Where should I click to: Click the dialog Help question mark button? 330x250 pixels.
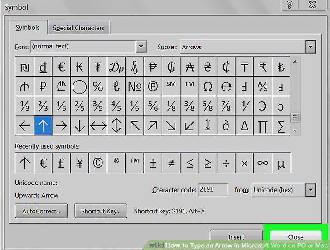coord(290,5)
